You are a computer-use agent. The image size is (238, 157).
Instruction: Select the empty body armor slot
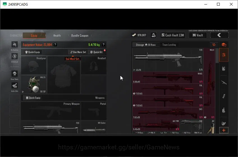pyautogui.click(x=64, y=75)
